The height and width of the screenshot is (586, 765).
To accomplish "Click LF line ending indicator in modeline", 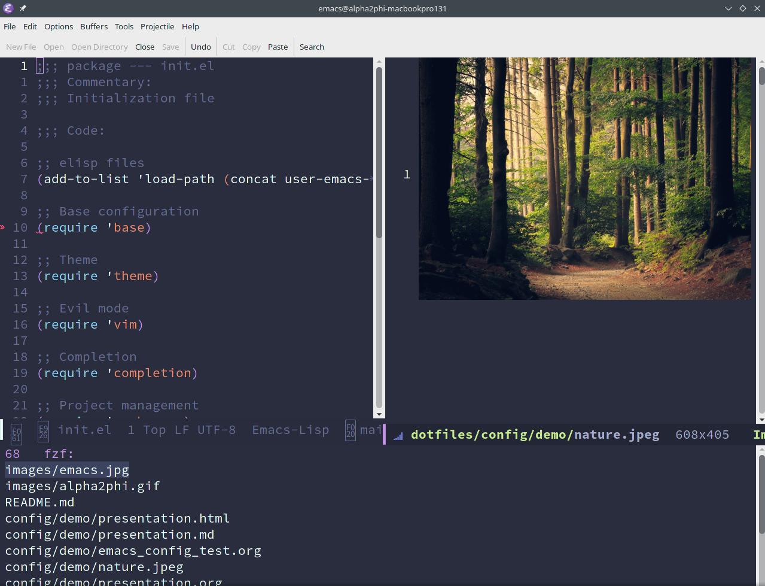I will (x=182, y=430).
